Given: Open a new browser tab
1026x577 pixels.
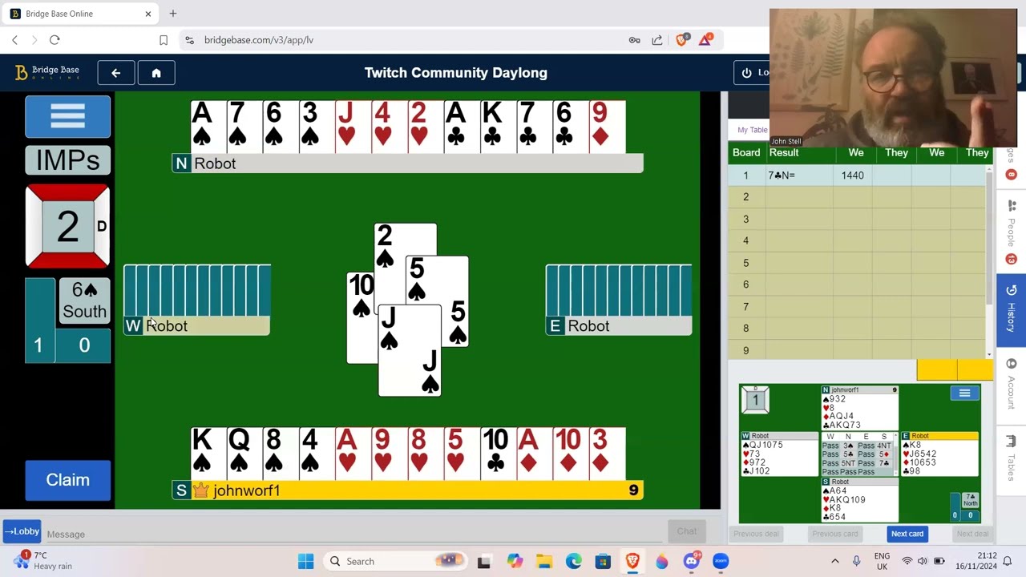Looking at the screenshot, I should click(173, 14).
